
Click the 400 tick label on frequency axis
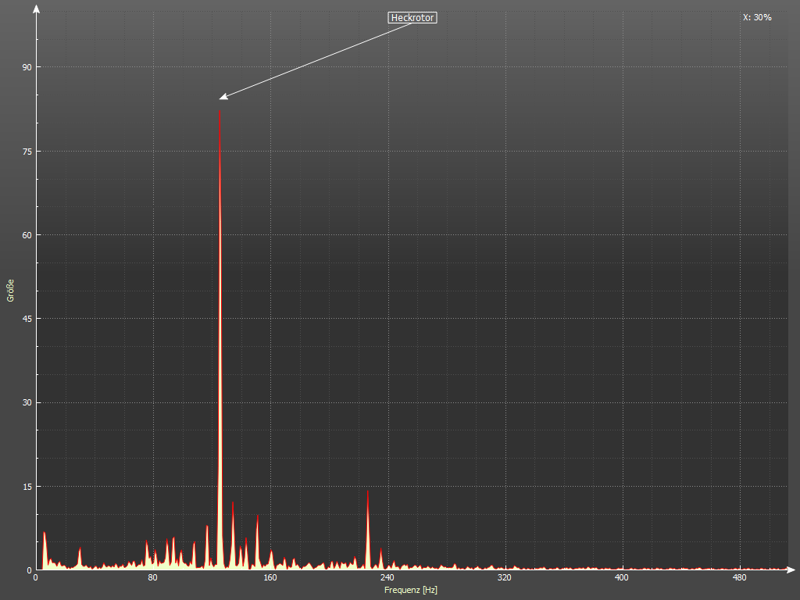click(622, 578)
